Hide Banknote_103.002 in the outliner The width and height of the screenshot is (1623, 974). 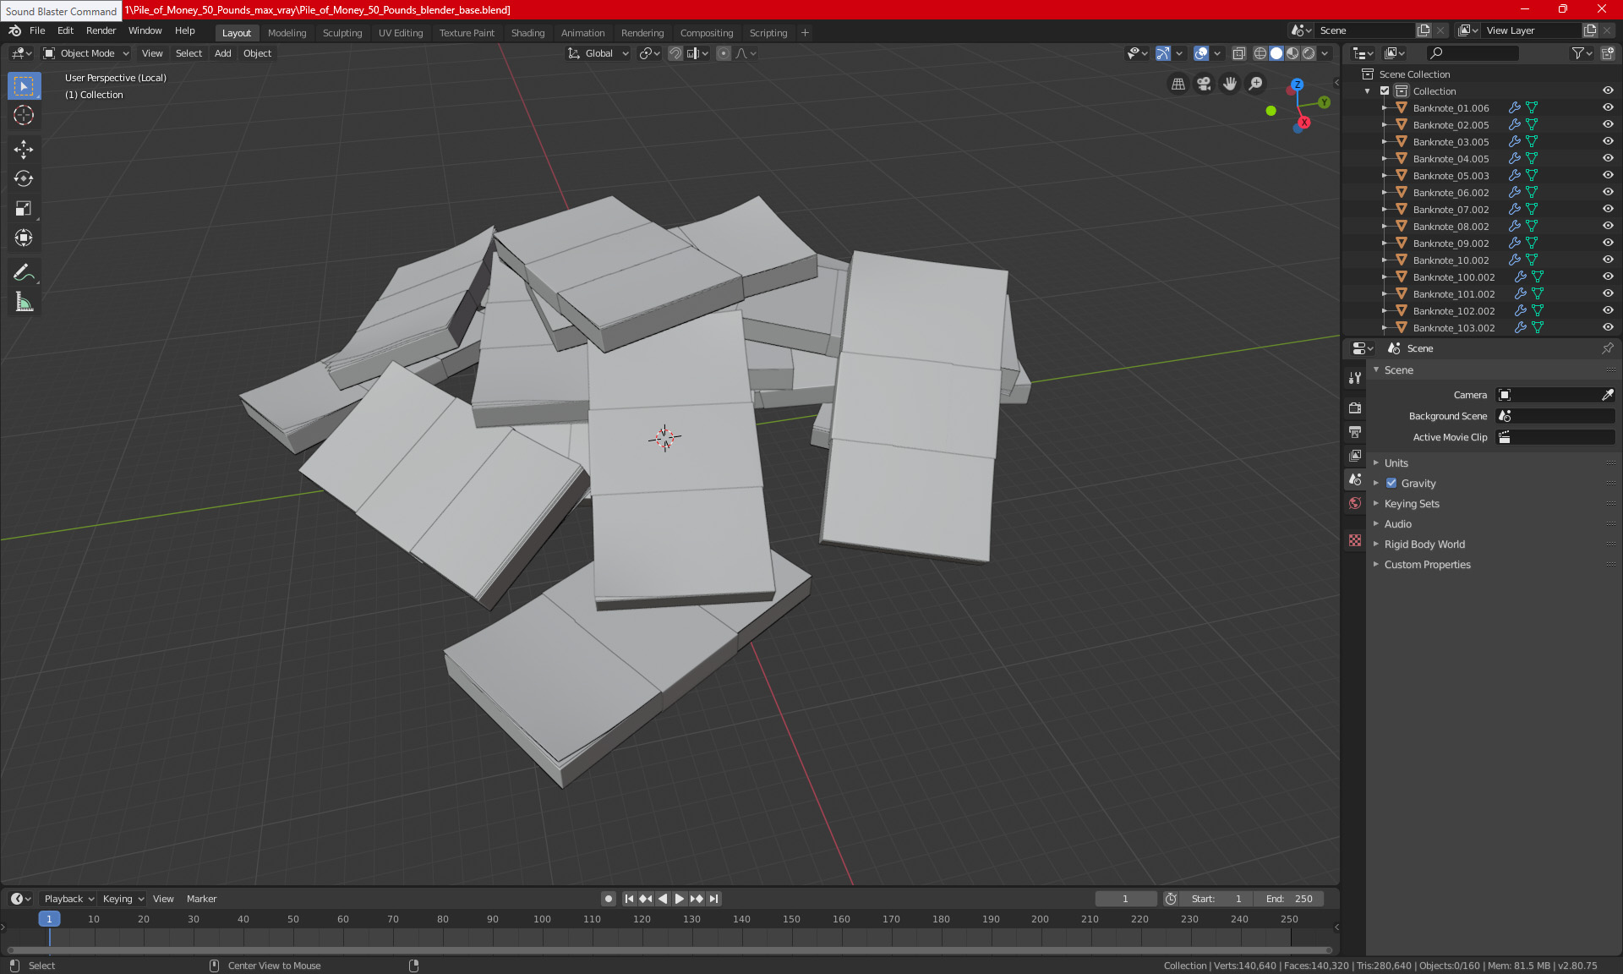(1608, 327)
